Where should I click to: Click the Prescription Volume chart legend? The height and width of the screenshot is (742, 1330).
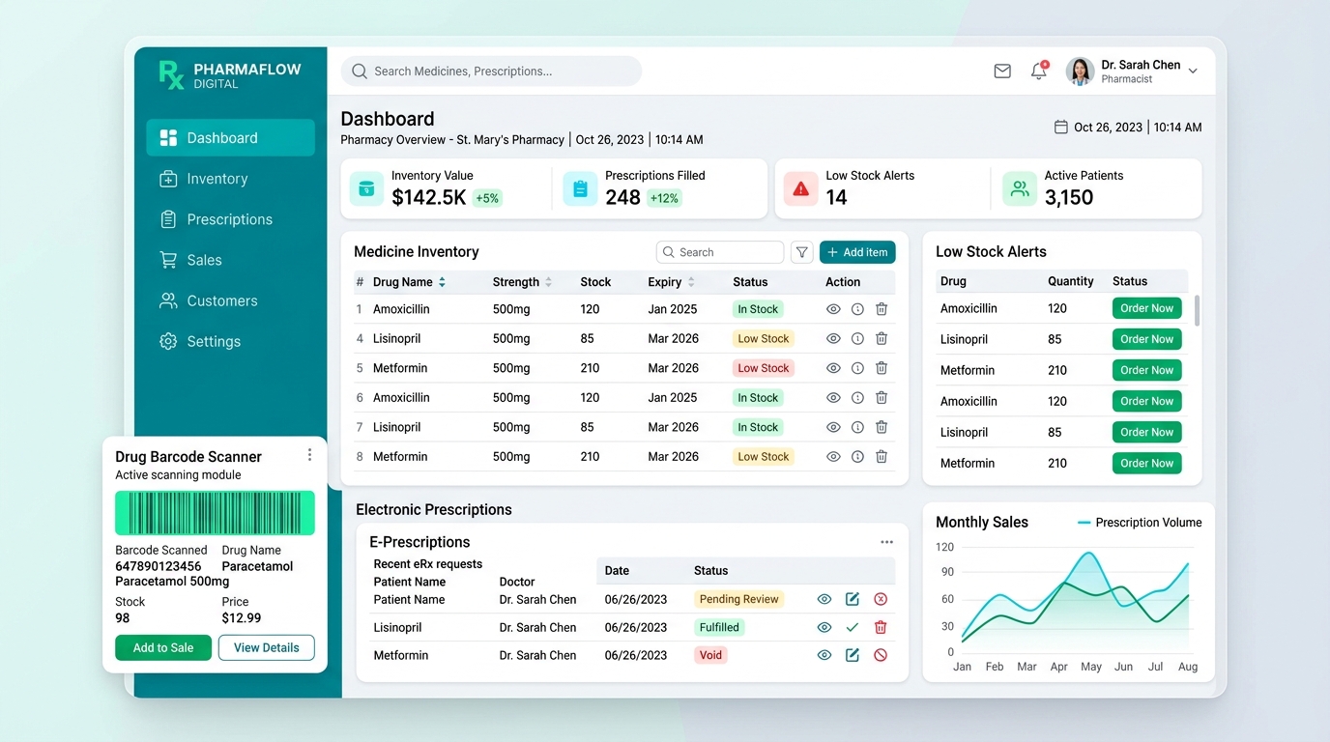pyautogui.click(x=1140, y=523)
